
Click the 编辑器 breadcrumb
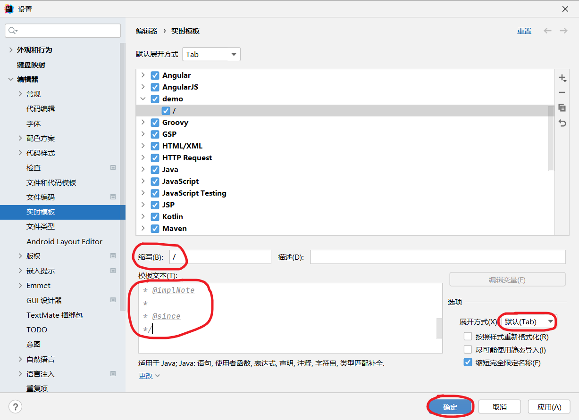coord(147,31)
